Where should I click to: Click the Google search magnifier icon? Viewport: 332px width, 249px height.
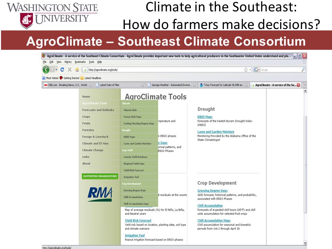click(303, 70)
